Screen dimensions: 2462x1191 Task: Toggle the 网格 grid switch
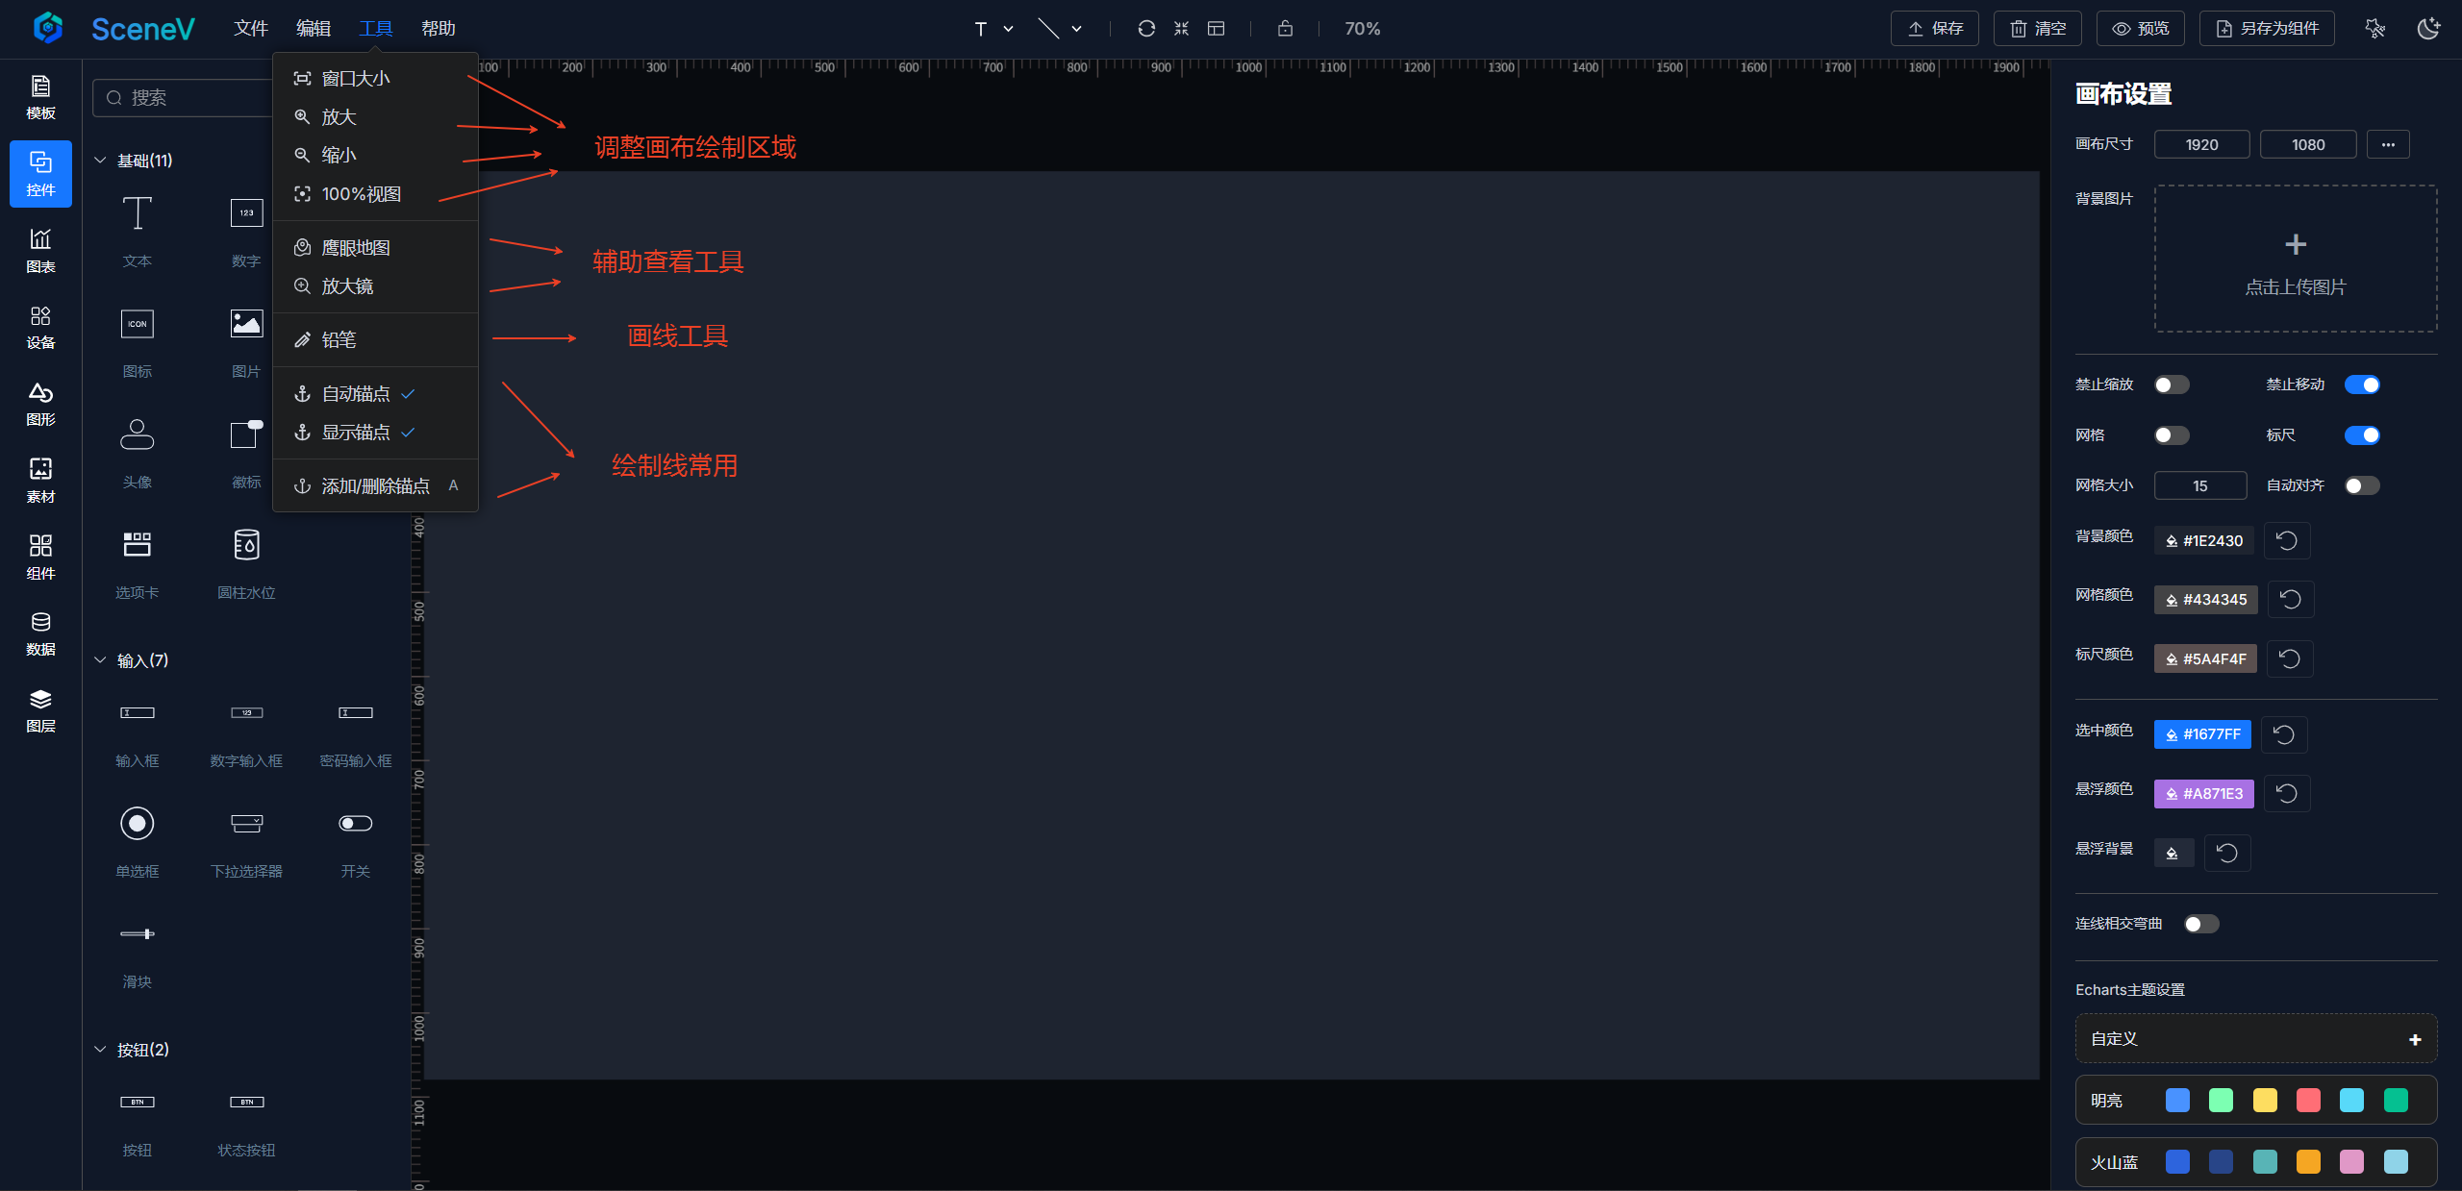tap(2171, 435)
